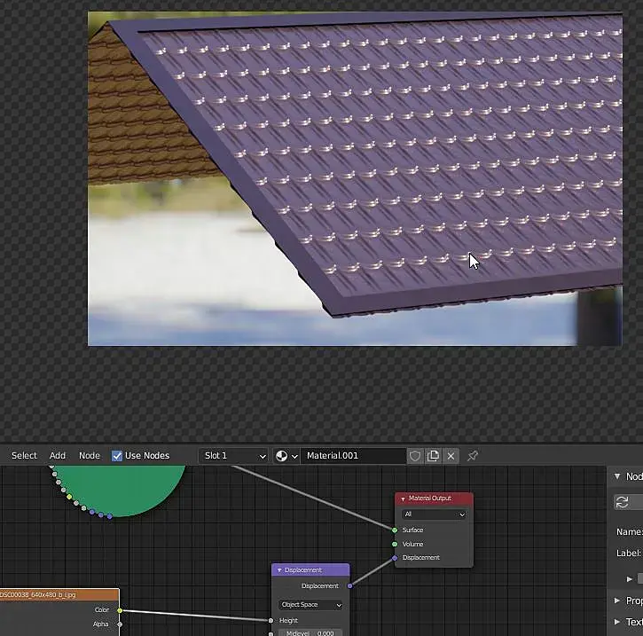
Task: Collapse the Node panel in sidebar
Action: (x=616, y=476)
